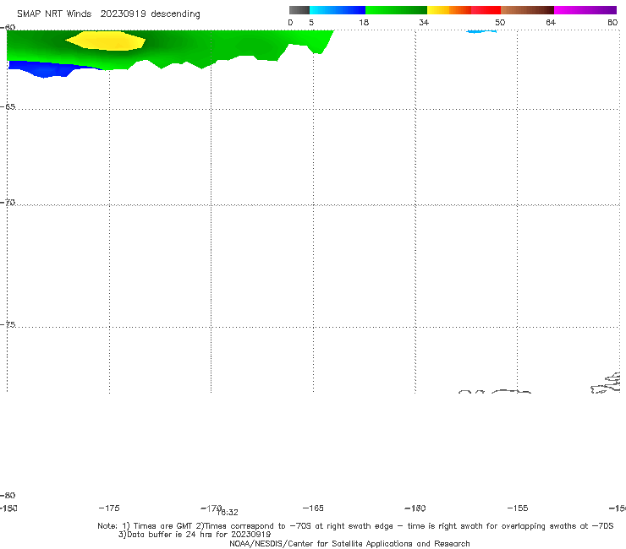The image size is (626, 549).
Task: Click the gray segment of the color bar
Action: [299, 10]
